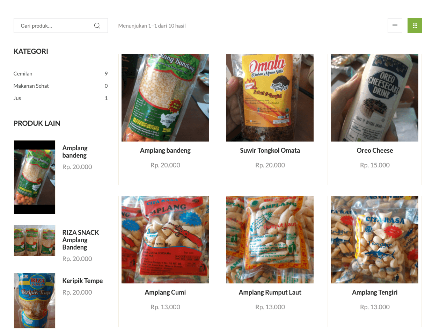
Task: Open Amplang Rumput Laut product photo
Action: [270, 240]
